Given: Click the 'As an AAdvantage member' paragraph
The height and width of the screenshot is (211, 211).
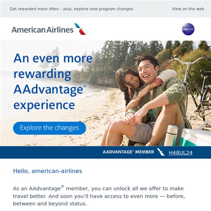Looking at the screenshot, I should [x=99, y=196].
